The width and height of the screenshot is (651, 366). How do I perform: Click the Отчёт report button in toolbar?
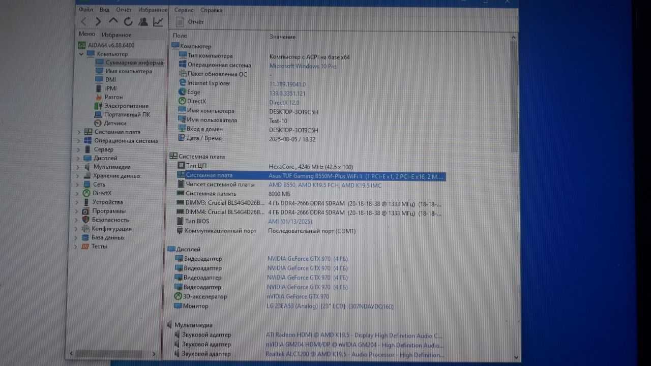coord(190,22)
